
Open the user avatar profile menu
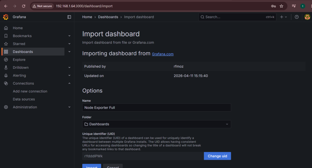coord(307,17)
